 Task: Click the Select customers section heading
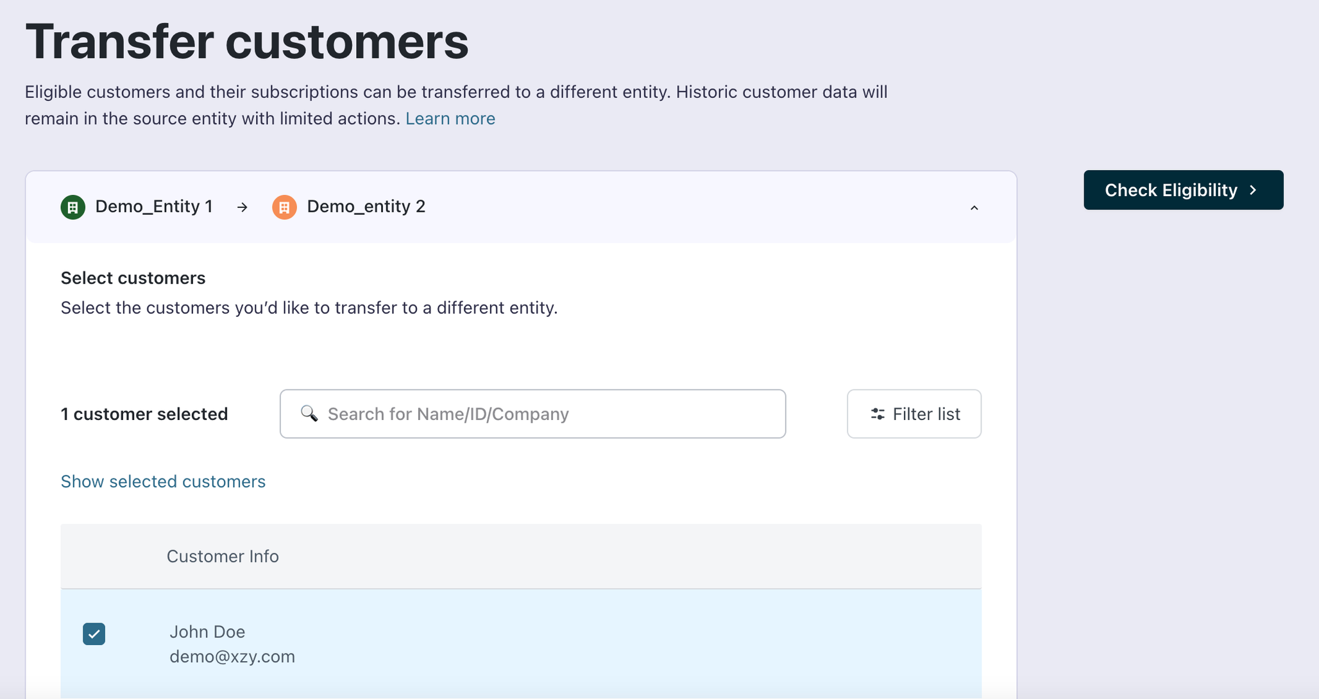[x=133, y=278]
